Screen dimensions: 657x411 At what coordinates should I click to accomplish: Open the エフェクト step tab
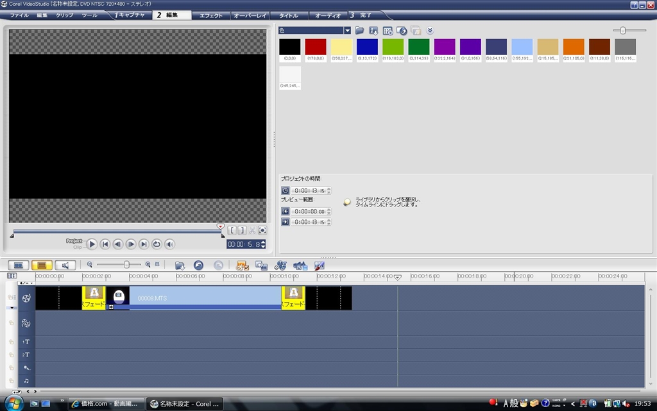pos(211,15)
